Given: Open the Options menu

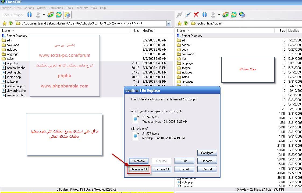Looking at the screenshot, I should (x=29, y=8).
